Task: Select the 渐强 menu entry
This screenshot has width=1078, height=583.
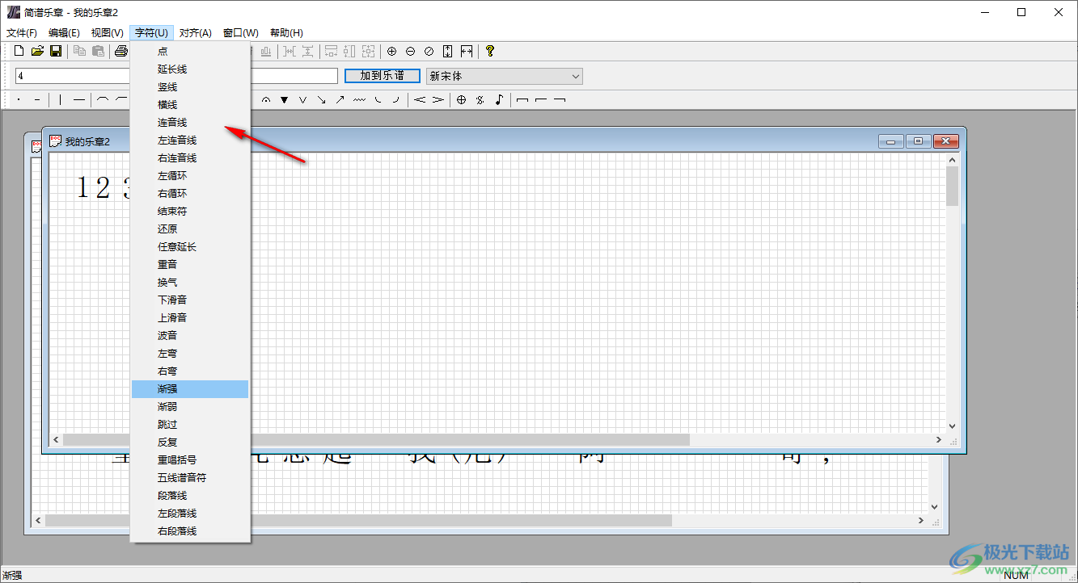Action: 167,389
